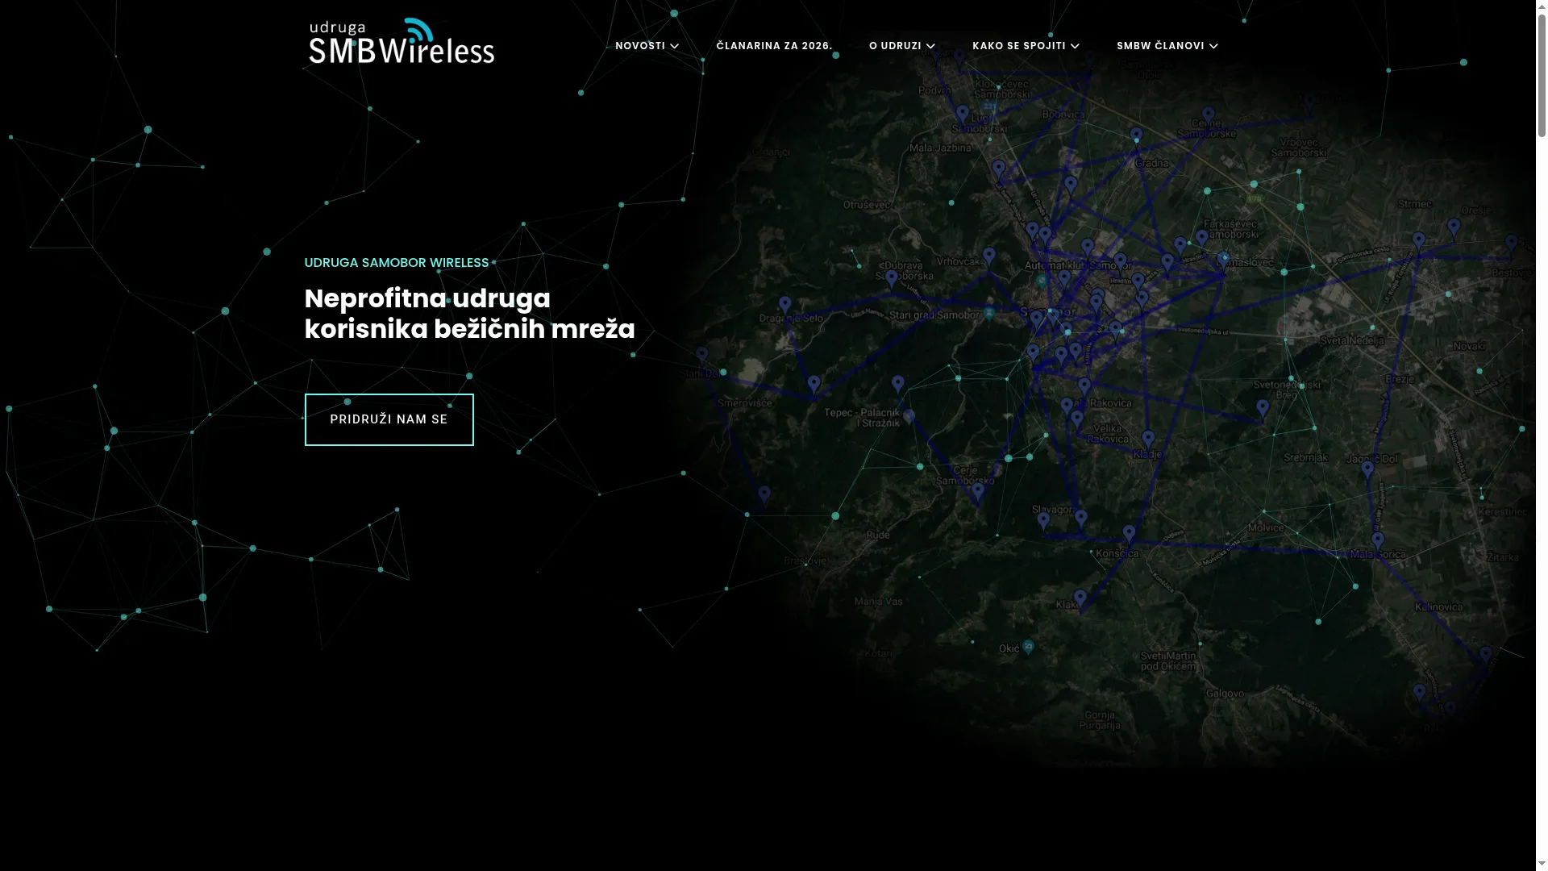Click the Otruševec map label
The height and width of the screenshot is (871, 1548).
click(867, 205)
